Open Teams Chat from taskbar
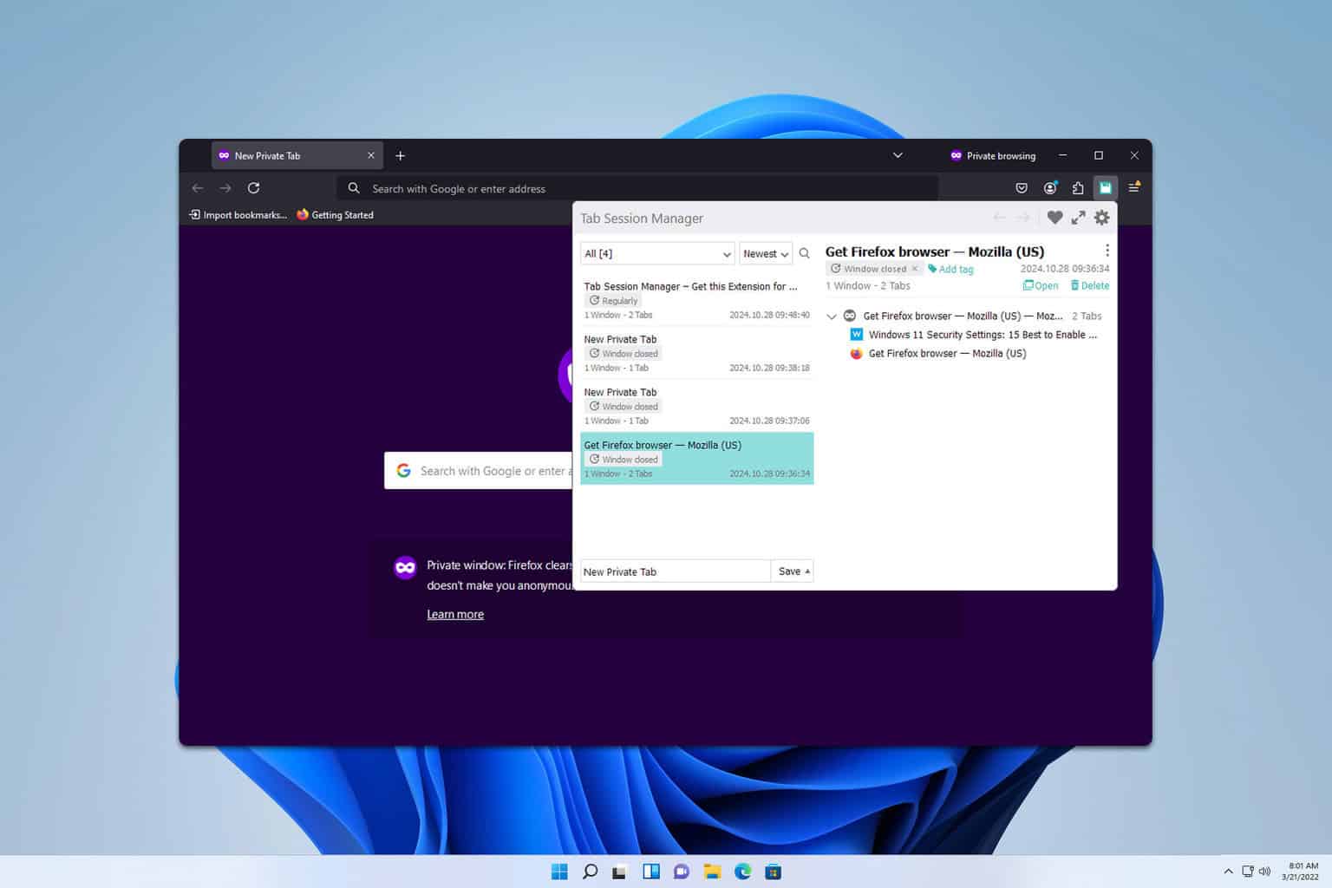The width and height of the screenshot is (1332, 888). coord(682,872)
